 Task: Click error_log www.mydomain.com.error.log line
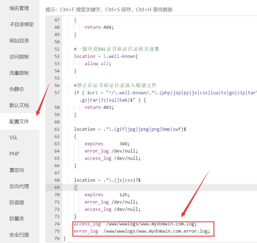142,231
